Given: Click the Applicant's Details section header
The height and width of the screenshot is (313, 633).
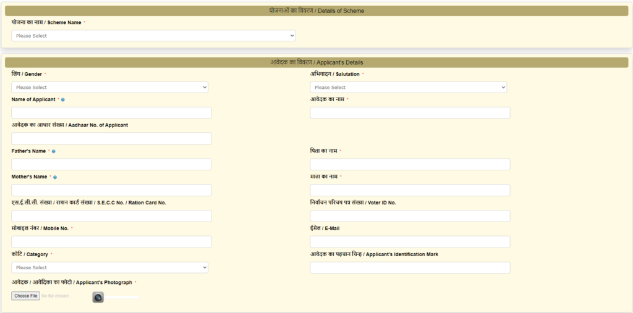Looking at the screenshot, I should coord(316,62).
